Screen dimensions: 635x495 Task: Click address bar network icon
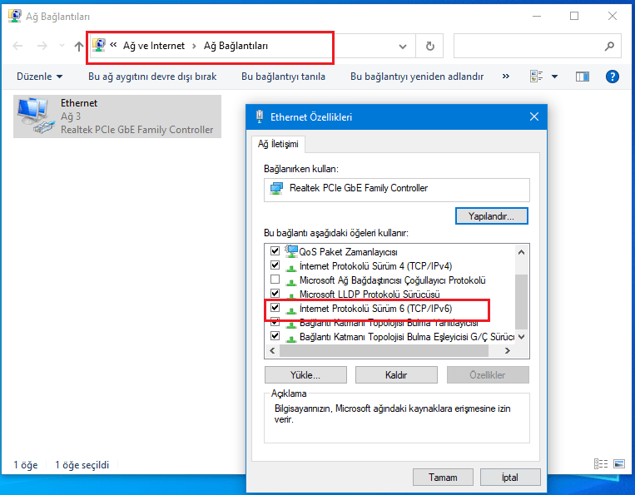(x=99, y=45)
